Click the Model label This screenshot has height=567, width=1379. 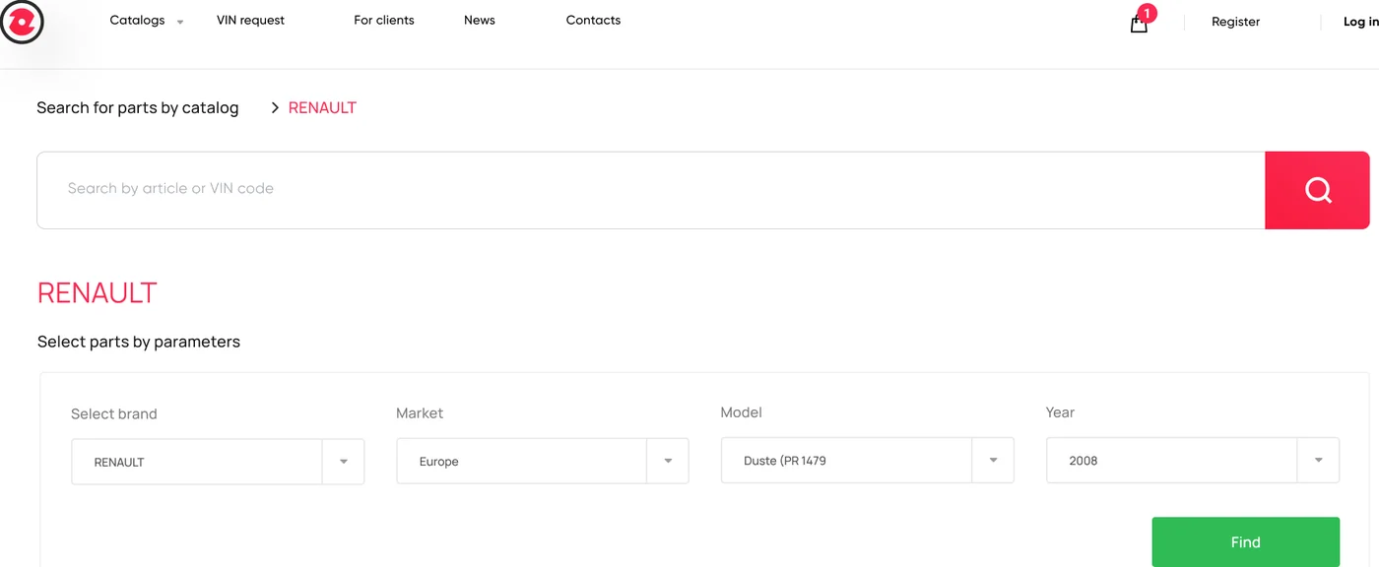pyautogui.click(x=741, y=412)
